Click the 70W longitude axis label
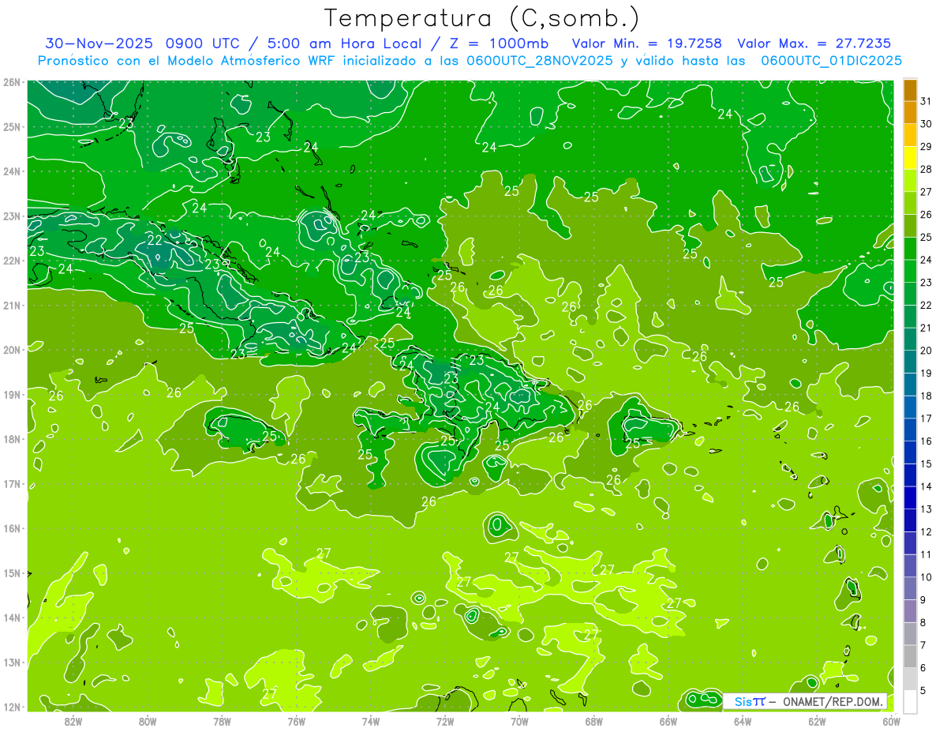The height and width of the screenshot is (732, 947). [x=519, y=721]
